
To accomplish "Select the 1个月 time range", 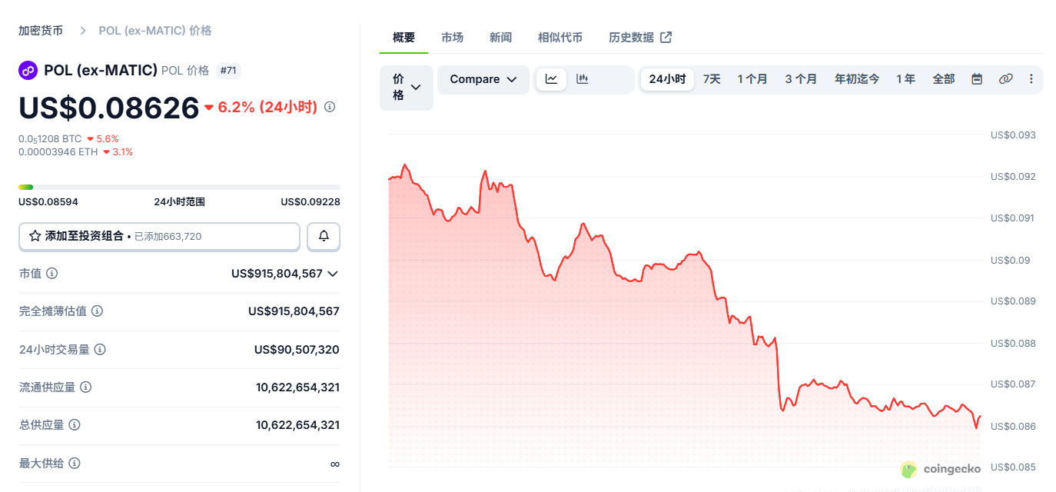I will [752, 79].
